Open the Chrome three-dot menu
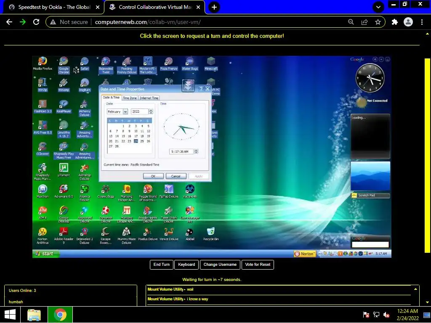Image resolution: width=431 pixels, height=323 pixels. [x=422, y=22]
